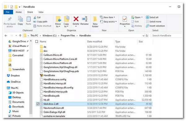
Task: Go back with the left arrow button
Action: (x=6, y=35)
